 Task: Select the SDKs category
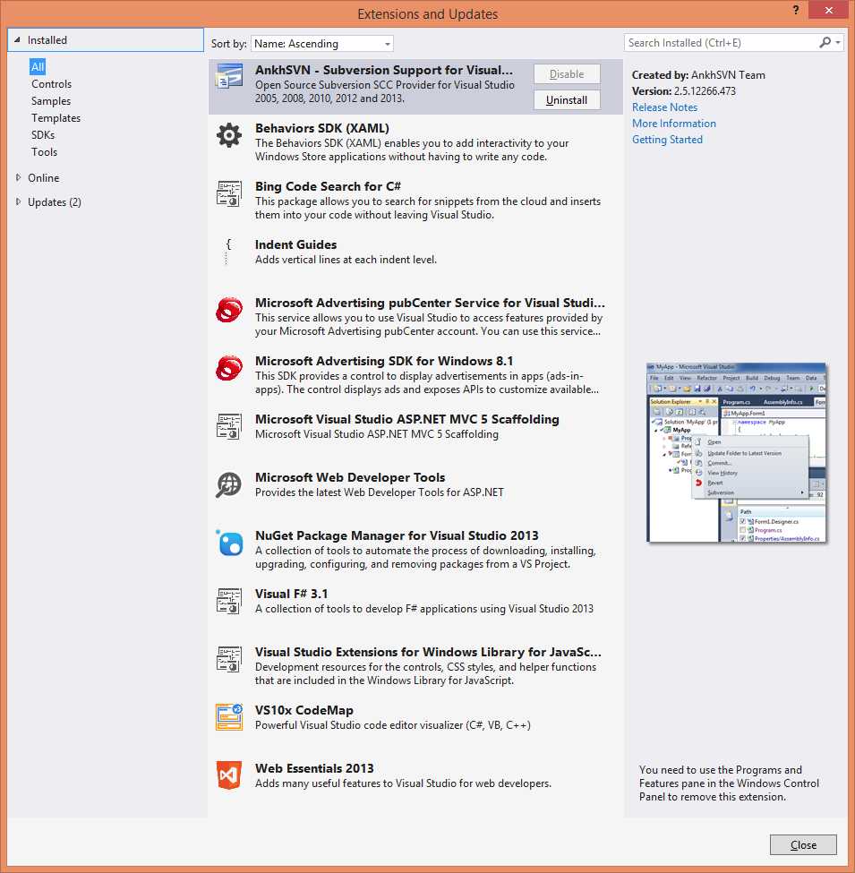pyautogui.click(x=43, y=134)
